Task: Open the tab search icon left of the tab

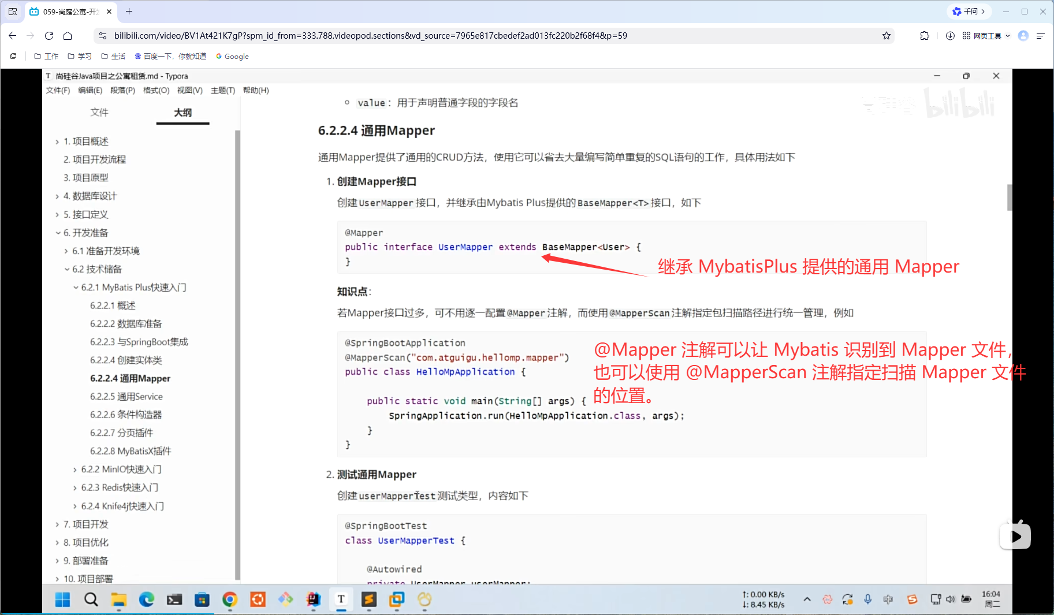Action: click(x=13, y=12)
